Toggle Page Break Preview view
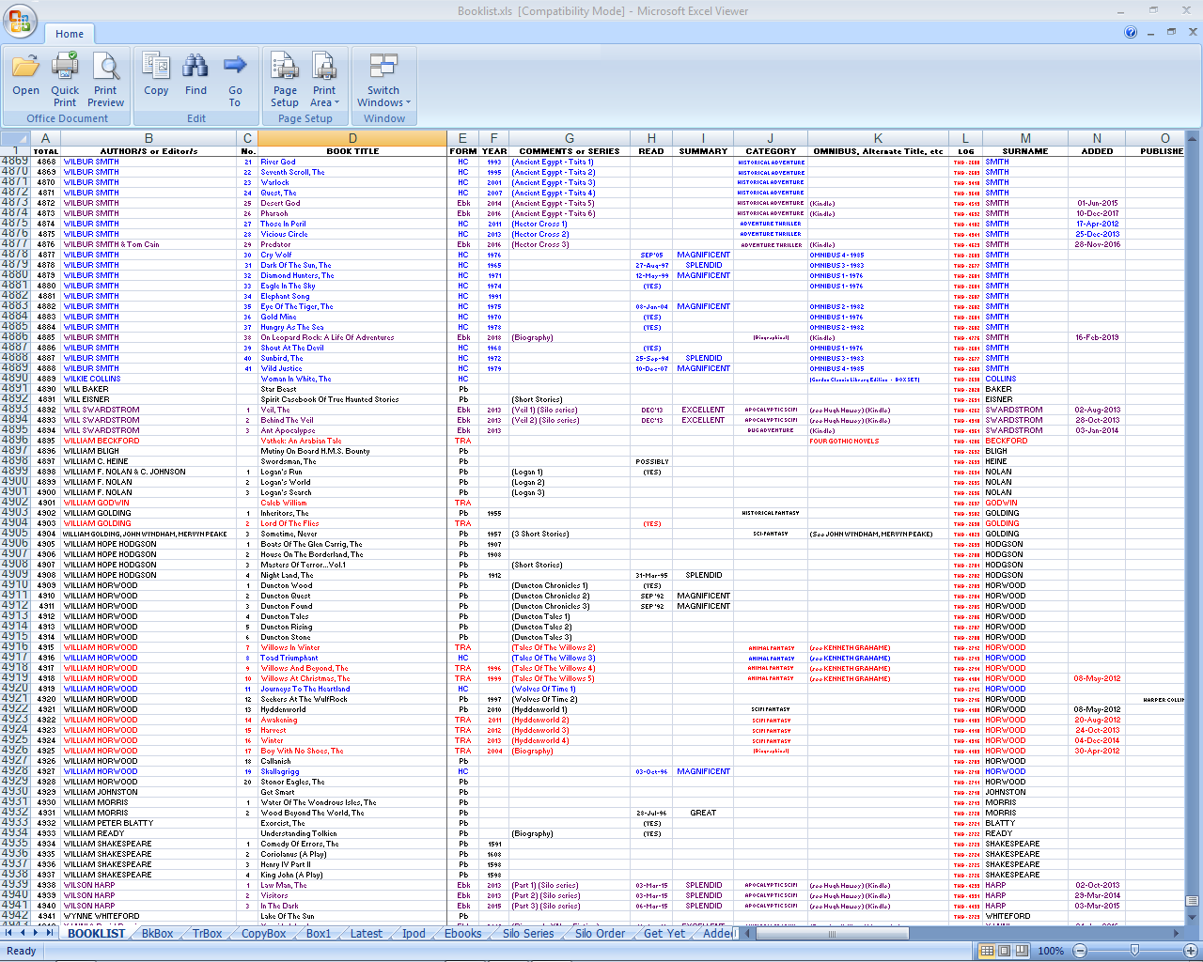Image resolution: width=1203 pixels, height=962 pixels. click(x=1023, y=951)
